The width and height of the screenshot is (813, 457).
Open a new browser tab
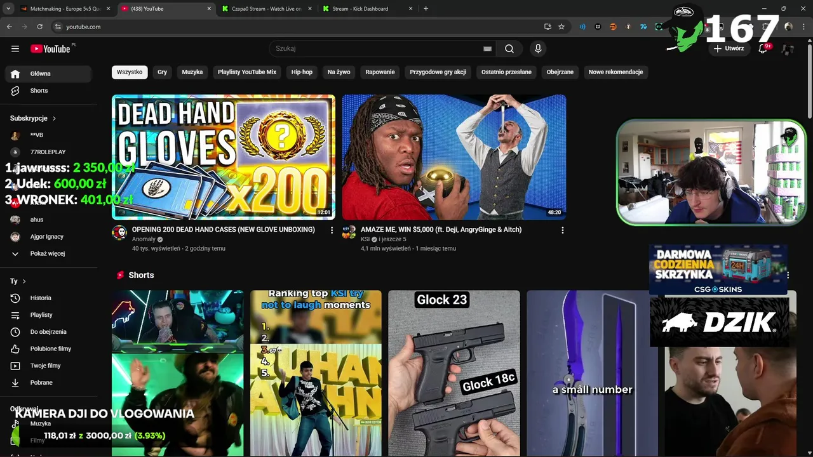[x=426, y=9]
